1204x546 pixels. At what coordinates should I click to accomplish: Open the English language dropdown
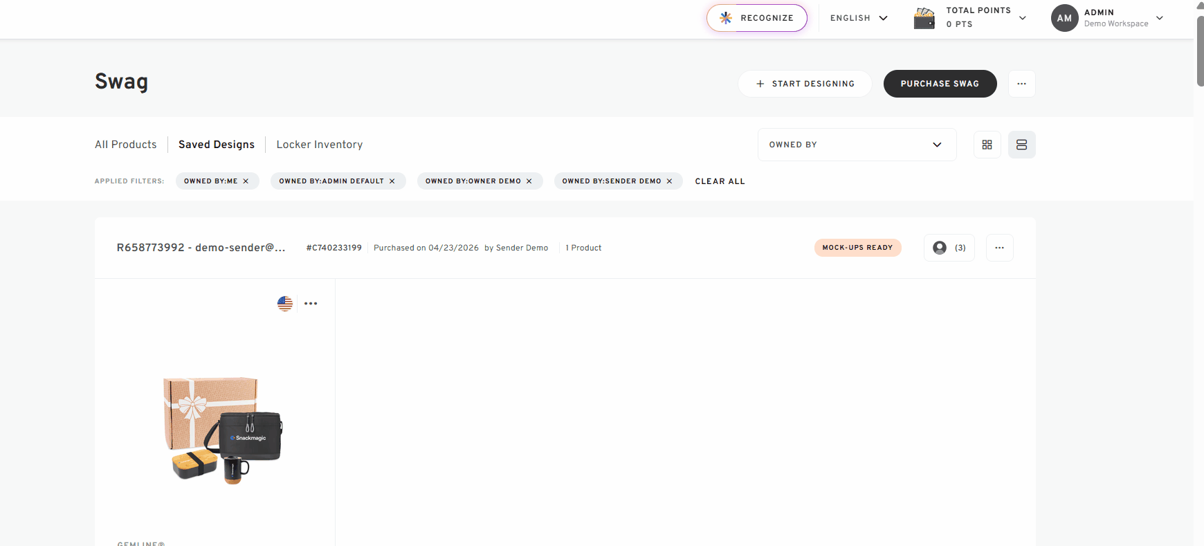click(859, 18)
